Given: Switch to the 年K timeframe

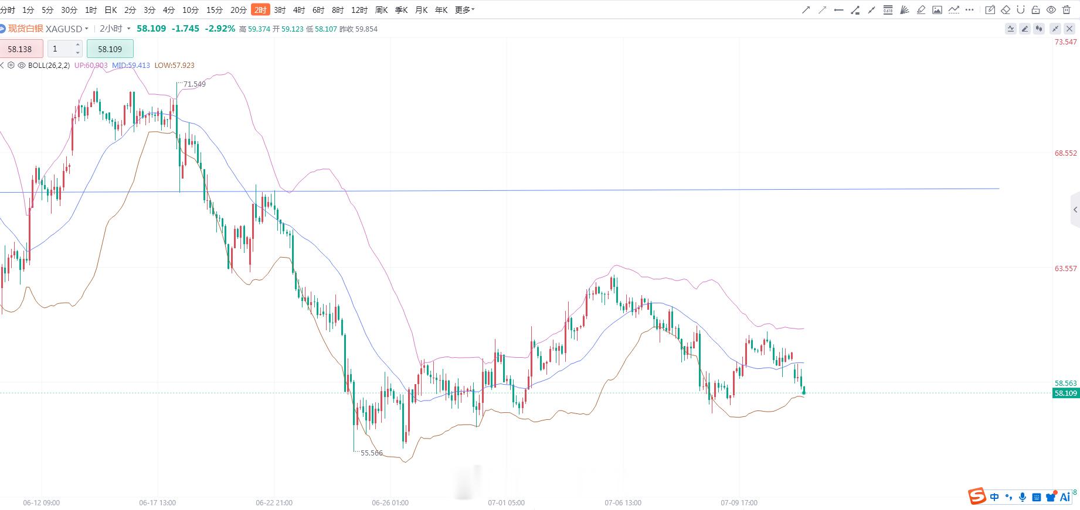Looking at the screenshot, I should click(x=441, y=10).
